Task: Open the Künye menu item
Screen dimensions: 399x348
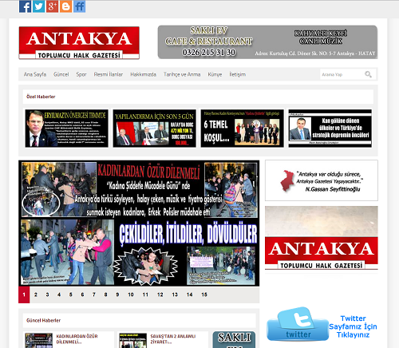Action: tap(215, 74)
